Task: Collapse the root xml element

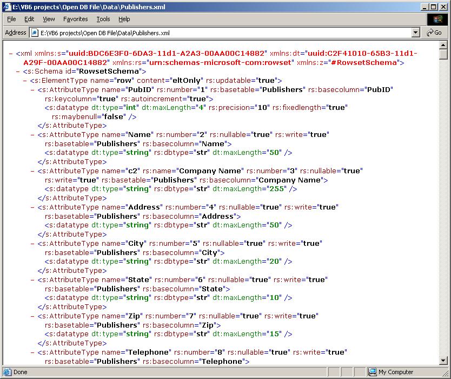Action: (x=11, y=54)
